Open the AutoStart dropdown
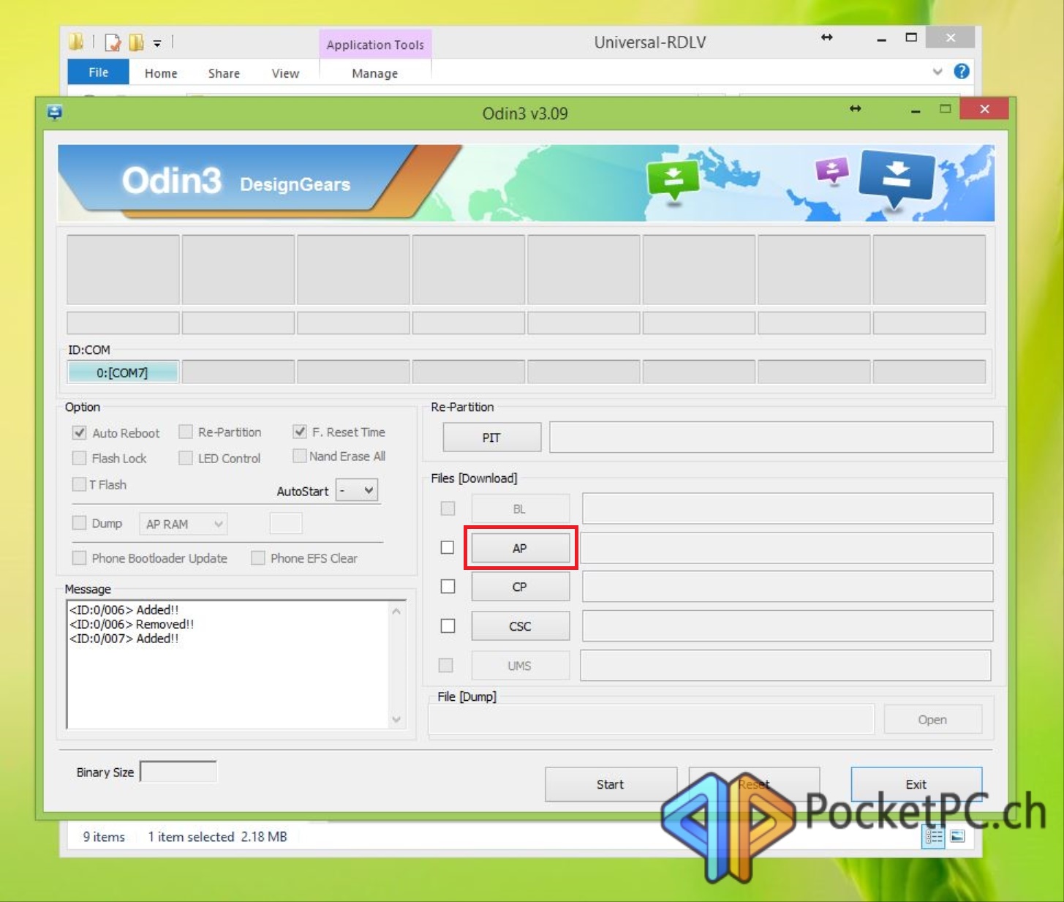The height and width of the screenshot is (902, 1064). (357, 490)
